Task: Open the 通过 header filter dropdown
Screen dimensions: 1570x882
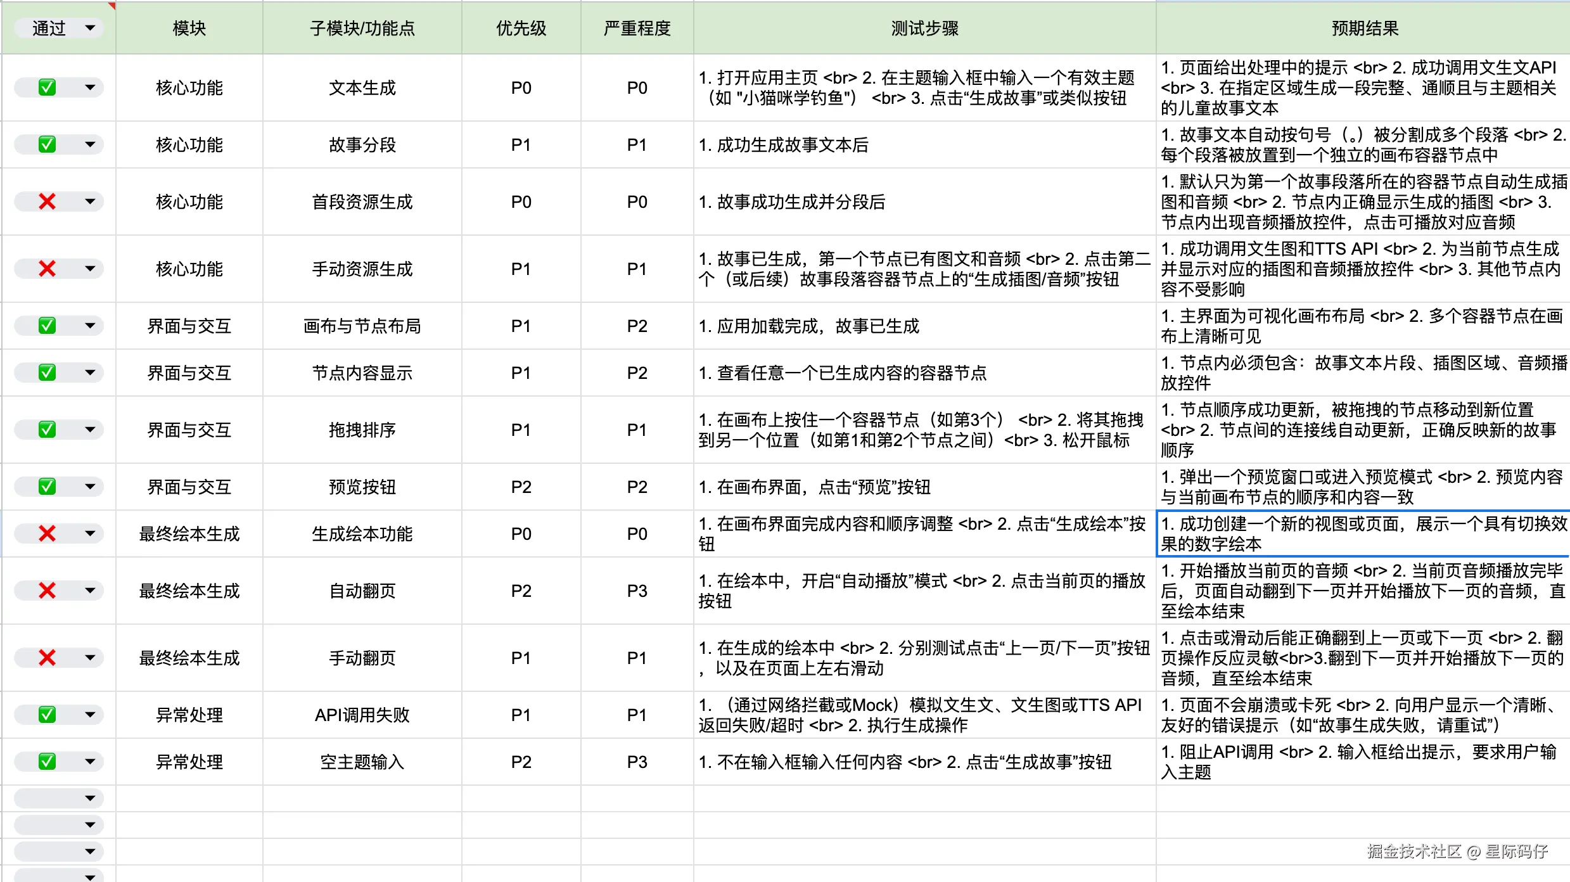Action: click(x=90, y=28)
